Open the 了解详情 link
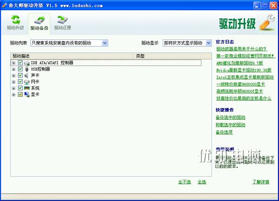Image resolution: width=279 pixels, height=201 pixels. pyautogui.click(x=261, y=182)
